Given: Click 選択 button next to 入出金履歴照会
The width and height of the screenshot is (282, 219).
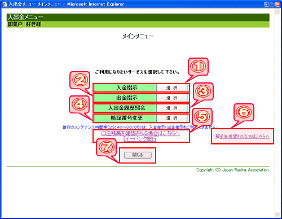Looking at the screenshot, I should [x=172, y=108].
